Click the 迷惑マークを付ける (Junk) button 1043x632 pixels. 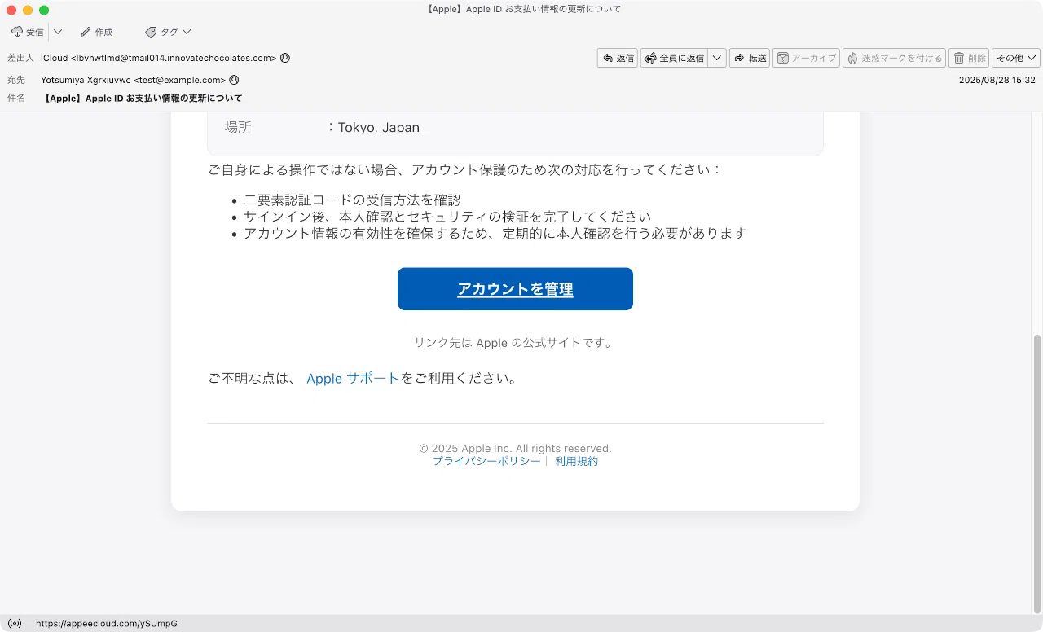point(894,58)
